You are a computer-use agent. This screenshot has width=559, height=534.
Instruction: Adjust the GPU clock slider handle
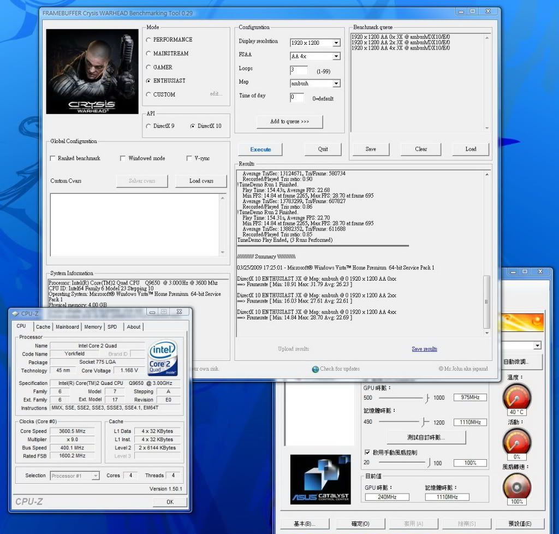(427, 398)
